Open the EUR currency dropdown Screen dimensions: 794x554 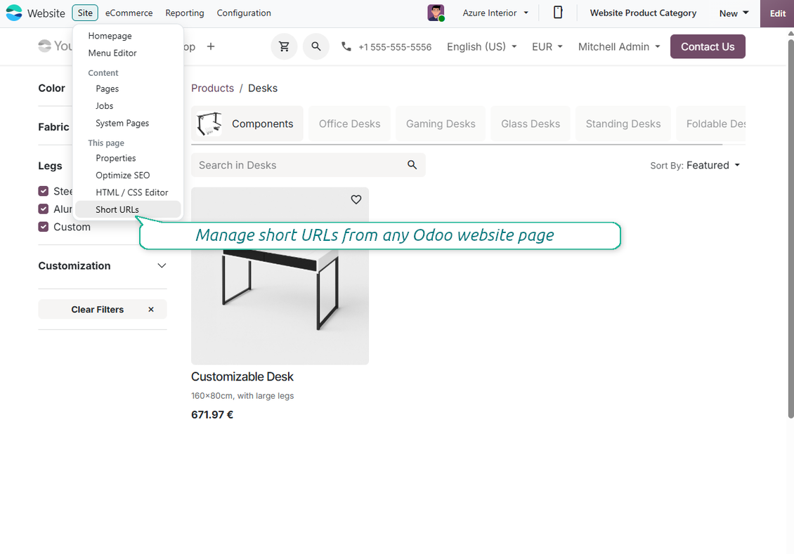pos(547,46)
